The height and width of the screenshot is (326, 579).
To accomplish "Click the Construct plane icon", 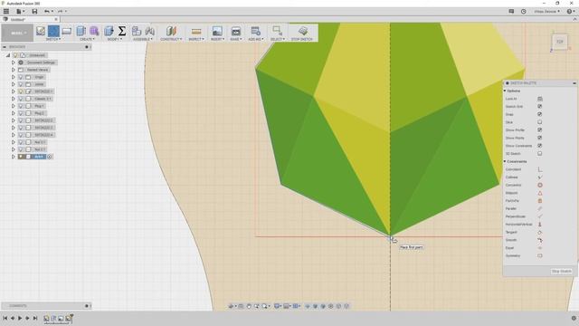I will point(171,31).
